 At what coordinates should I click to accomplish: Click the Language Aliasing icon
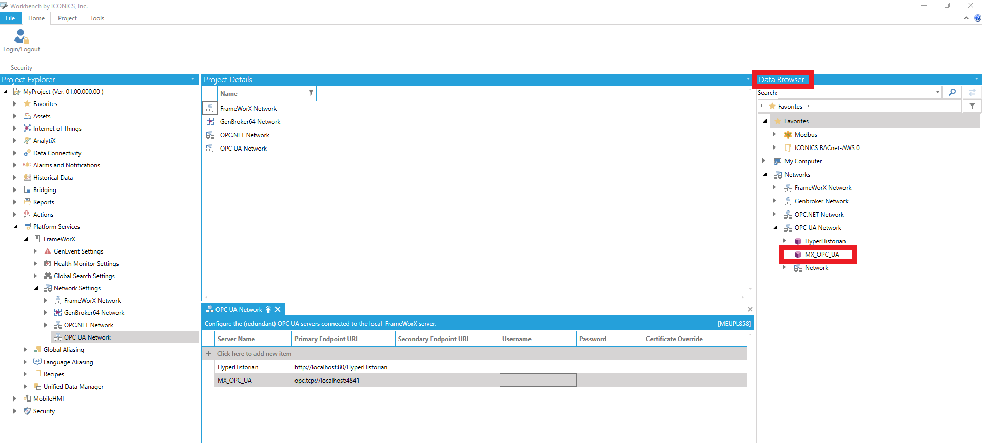37,362
